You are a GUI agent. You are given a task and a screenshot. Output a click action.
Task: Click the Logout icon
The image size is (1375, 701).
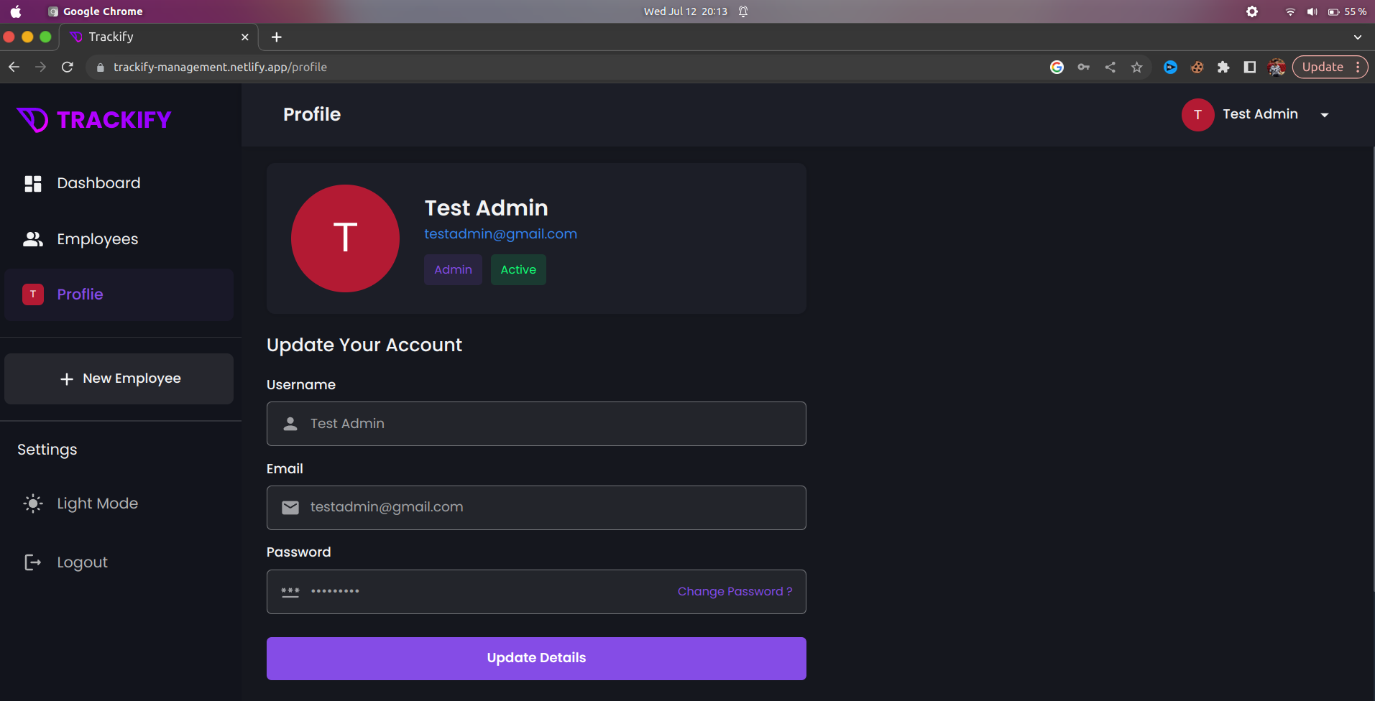[x=33, y=562]
